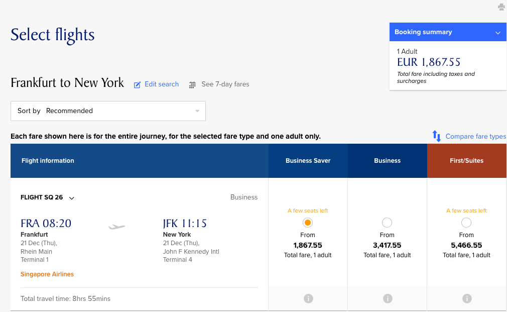The height and width of the screenshot is (312, 507).
Task: Click the See 7-day fares link
Action: click(225, 84)
